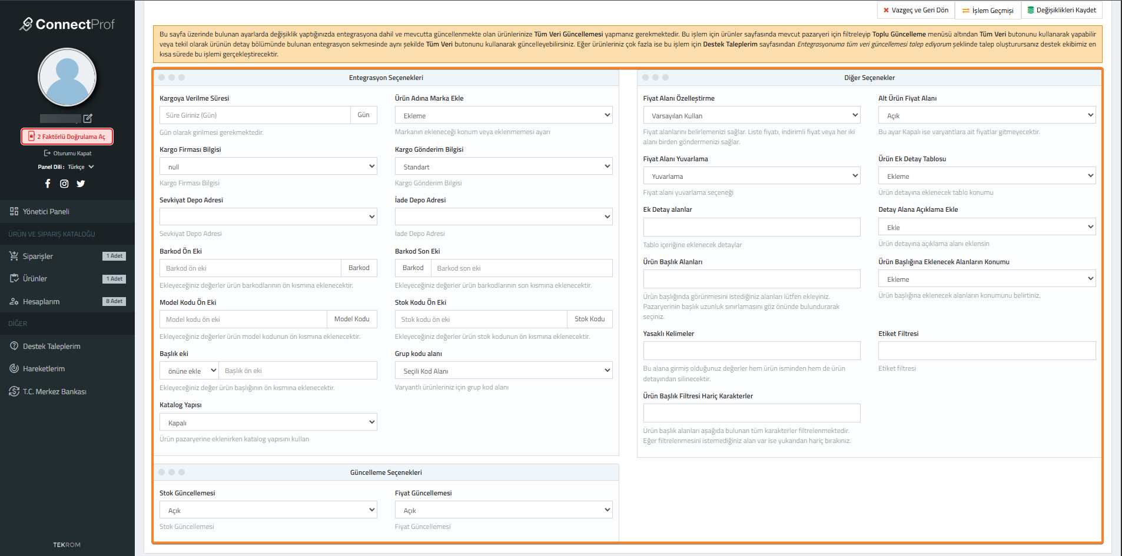Screen dimensions: 1122x556
Task: Open İşlem Geçmişi
Action: [x=988, y=10]
